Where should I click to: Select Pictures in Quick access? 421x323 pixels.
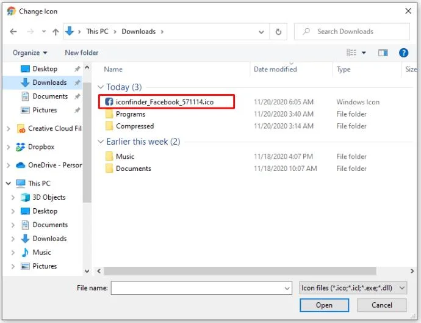click(45, 110)
